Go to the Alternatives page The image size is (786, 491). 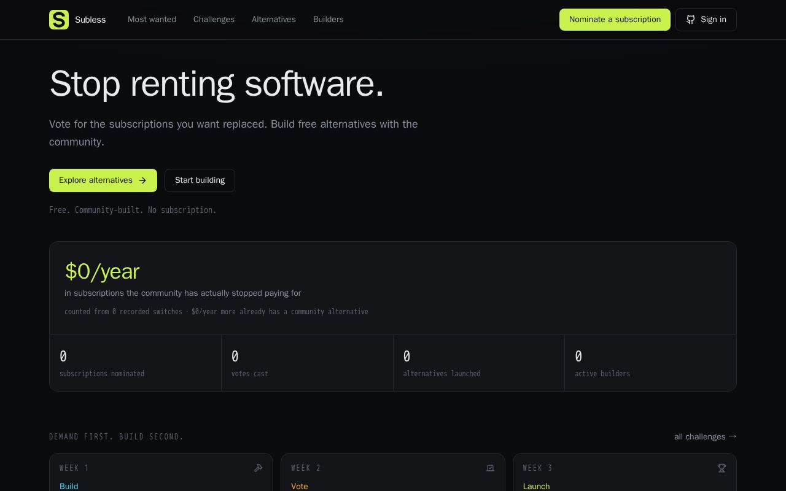274,20
